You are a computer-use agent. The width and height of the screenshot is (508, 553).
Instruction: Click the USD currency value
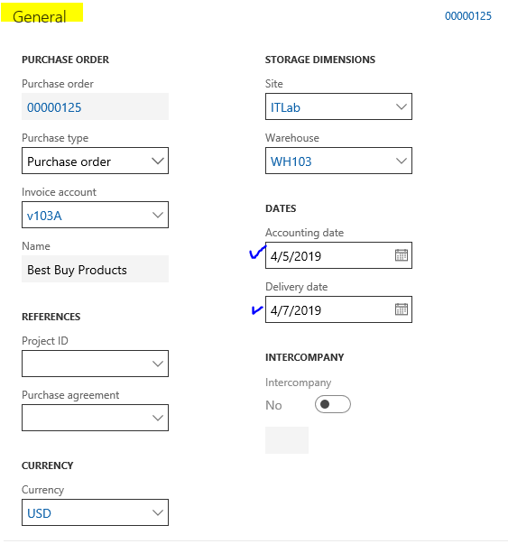click(39, 513)
